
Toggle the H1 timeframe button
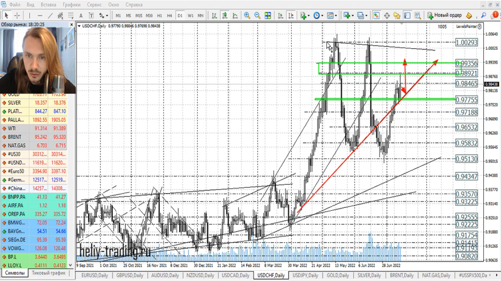tap(159, 16)
